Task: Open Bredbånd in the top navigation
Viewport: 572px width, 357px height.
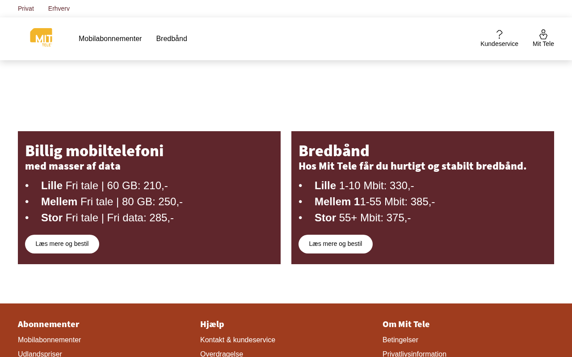Action: pyautogui.click(x=172, y=39)
